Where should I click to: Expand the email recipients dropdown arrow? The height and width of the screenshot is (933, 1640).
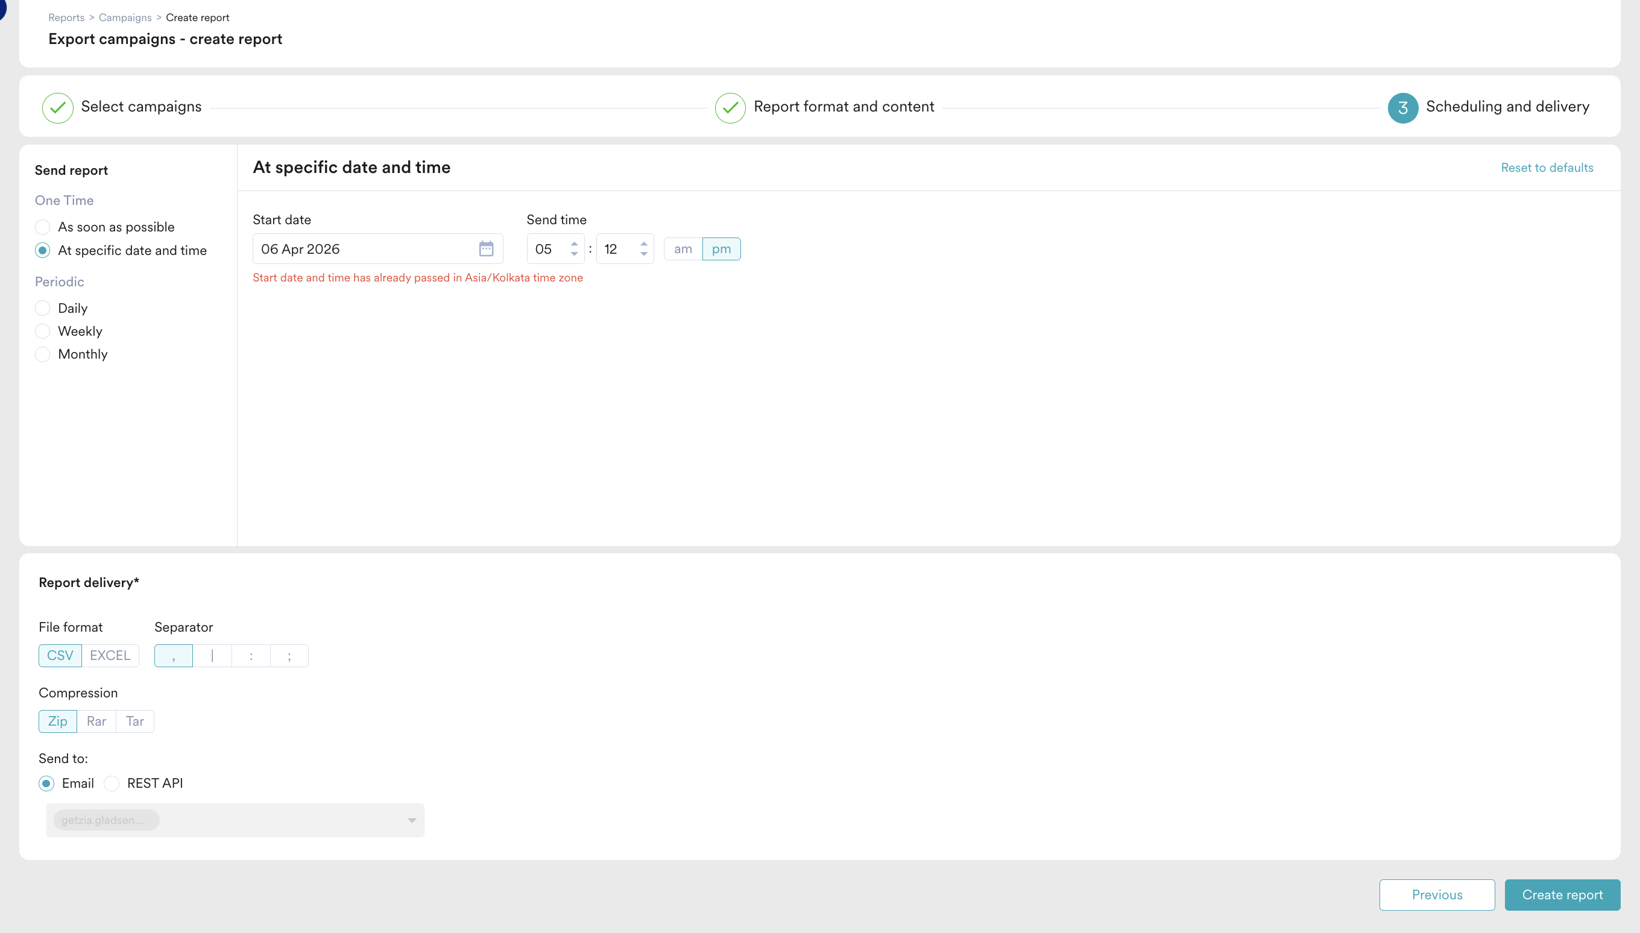click(x=411, y=820)
